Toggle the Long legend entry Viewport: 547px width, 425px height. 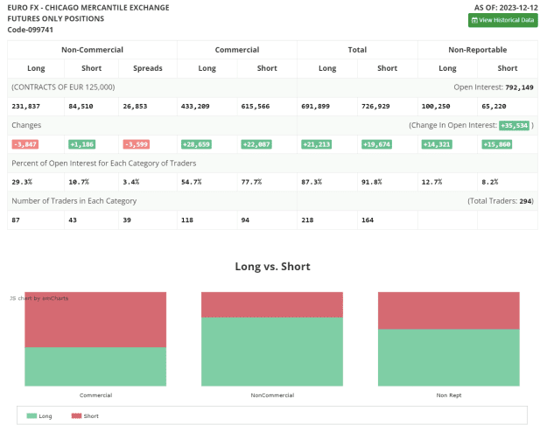coord(39,416)
